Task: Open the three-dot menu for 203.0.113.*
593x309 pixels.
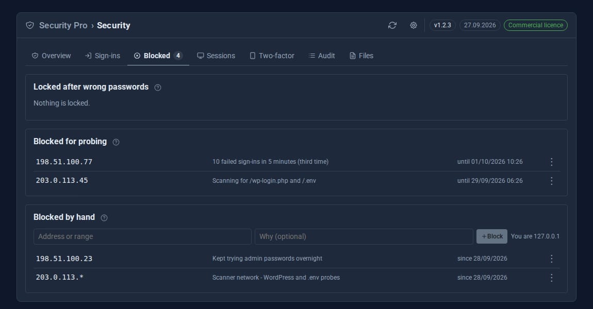Action: click(551, 278)
